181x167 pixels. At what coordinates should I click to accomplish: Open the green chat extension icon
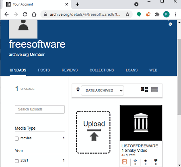139,14
